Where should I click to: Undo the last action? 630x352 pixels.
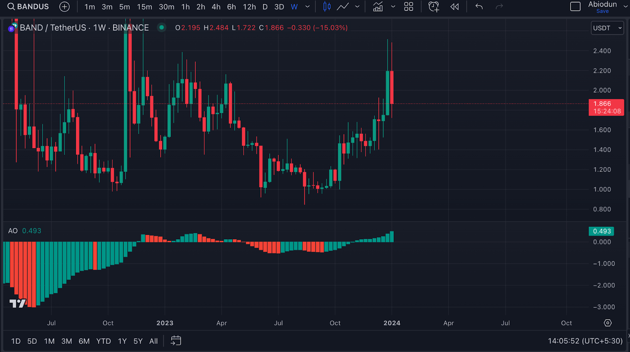click(x=479, y=7)
